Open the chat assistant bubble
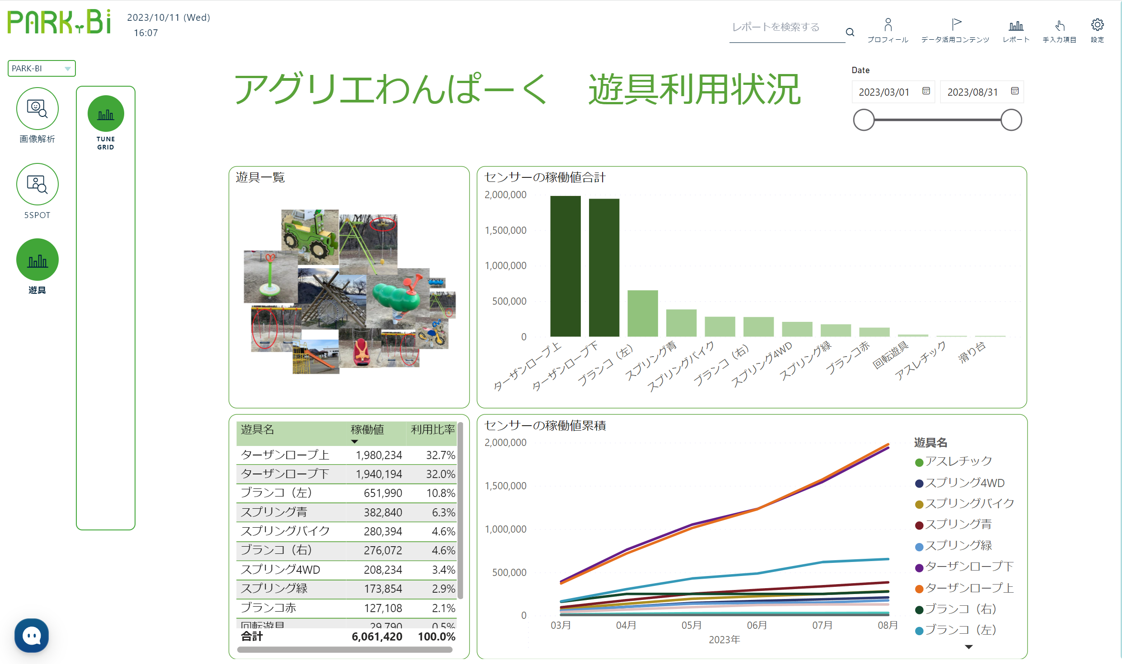 [x=32, y=636]
